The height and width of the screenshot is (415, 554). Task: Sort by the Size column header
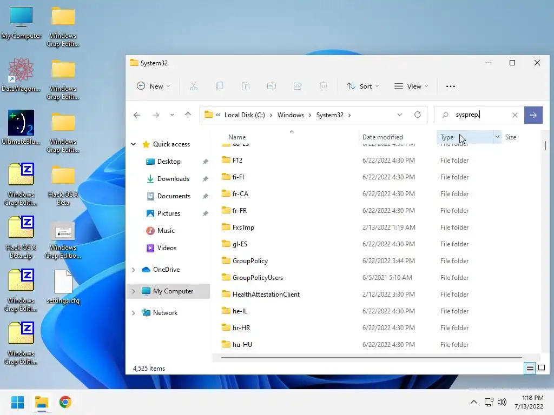(x=511, y=137)
